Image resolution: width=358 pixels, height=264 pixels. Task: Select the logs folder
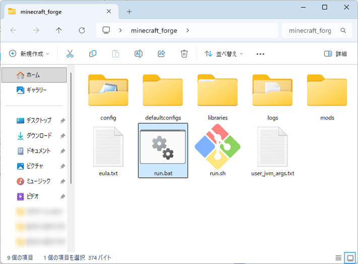coord(272,97)
